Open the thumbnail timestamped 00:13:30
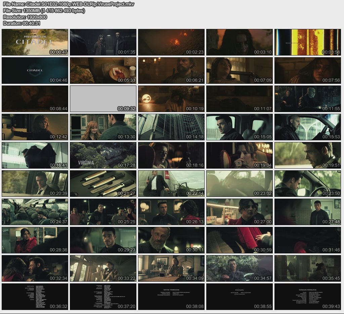 (103, 127)
